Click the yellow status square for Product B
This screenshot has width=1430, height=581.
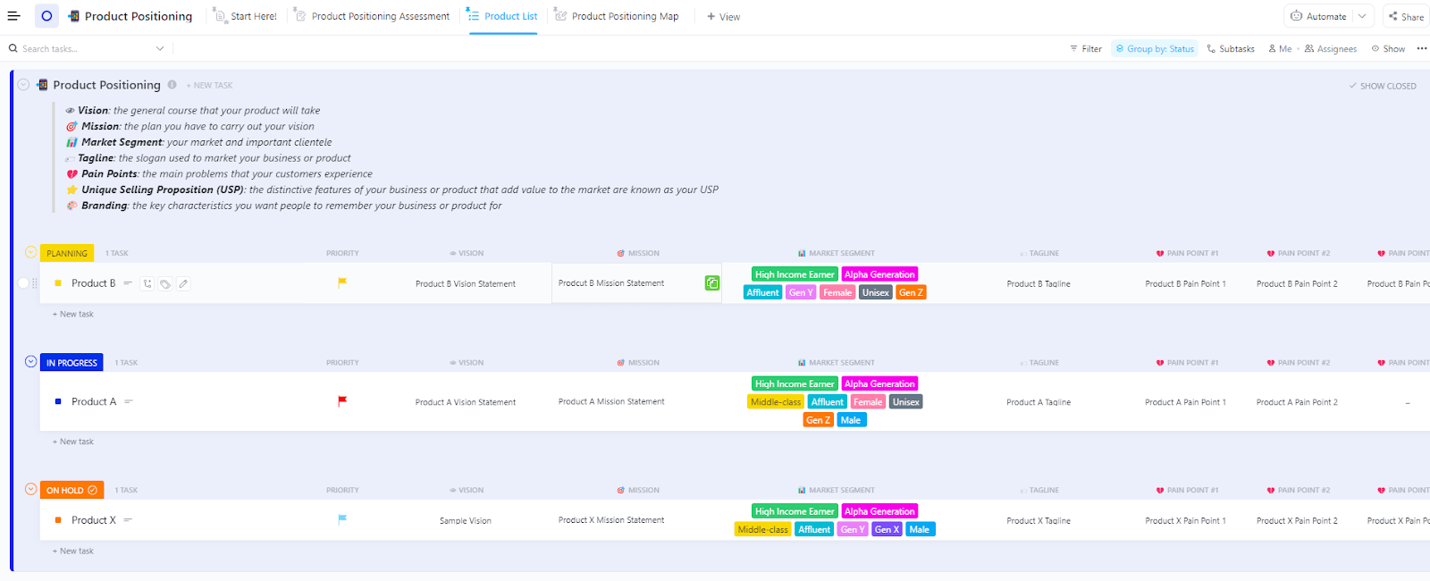(58, 283)
